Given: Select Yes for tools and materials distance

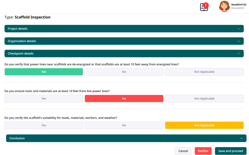Looking at the screenshot, I should pos(44,98).
